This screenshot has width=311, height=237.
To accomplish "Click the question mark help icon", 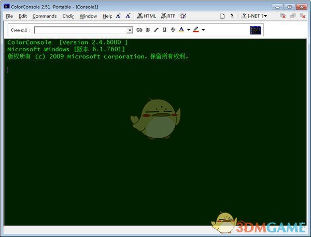I will (232, 16).
